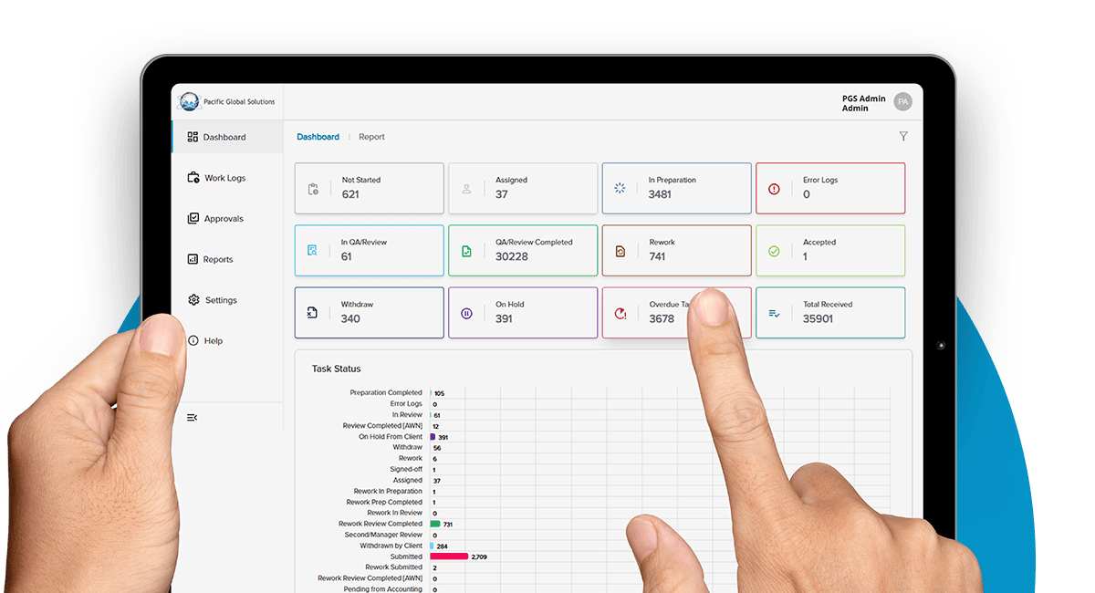Open Work Logs from the sidebar
This screenshot has height=593, width=1095.
pos(224,178)
